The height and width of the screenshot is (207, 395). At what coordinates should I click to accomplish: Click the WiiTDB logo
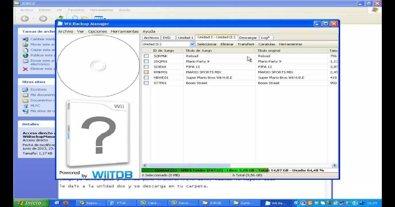(x=112, y=174)
